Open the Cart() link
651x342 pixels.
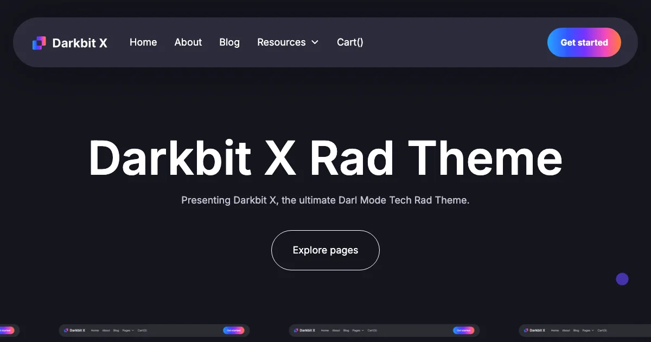click(x=350, y=42)
